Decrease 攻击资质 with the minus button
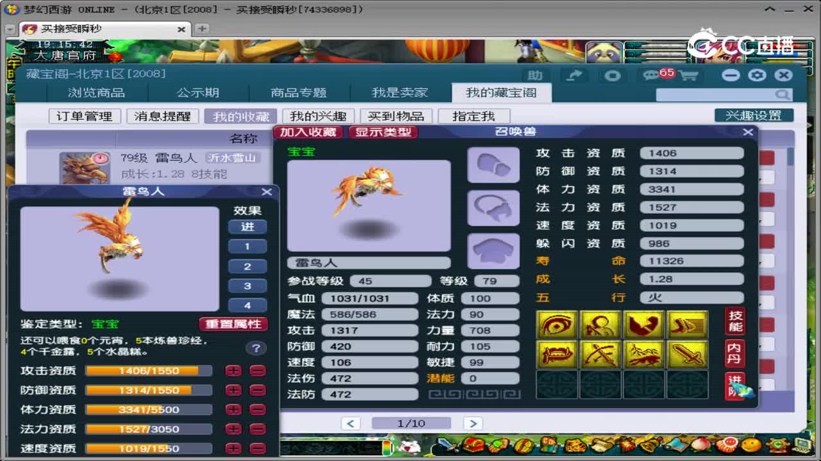 (257, 371)
